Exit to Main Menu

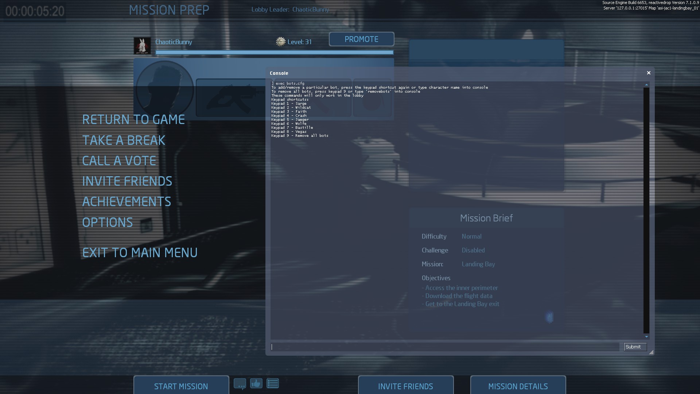click(140, 253)
